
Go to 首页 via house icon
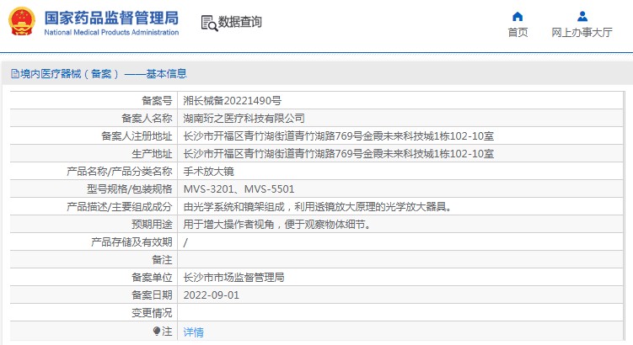pyautogui.click(x=518, y=16)
